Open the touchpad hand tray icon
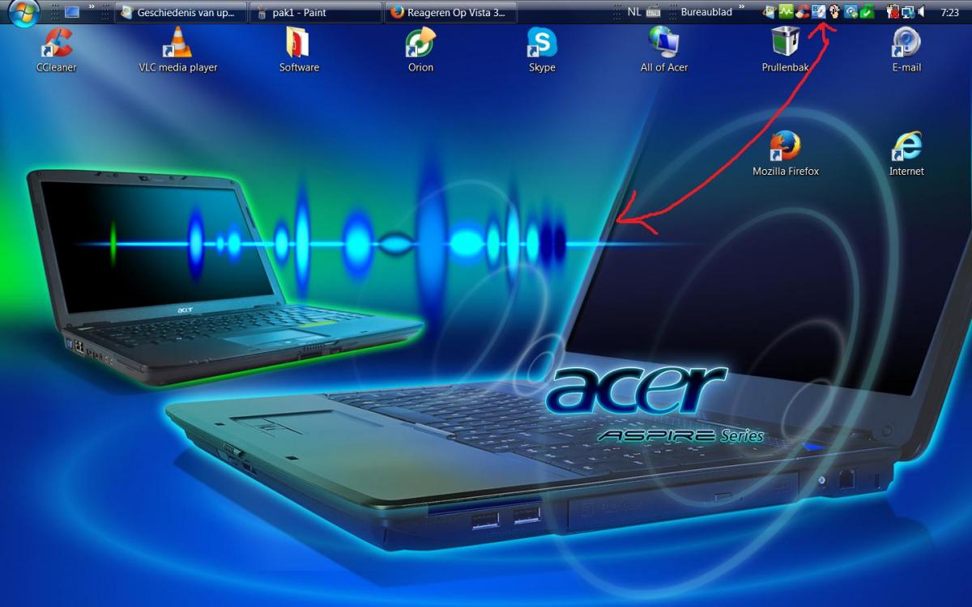 (835, 12)
